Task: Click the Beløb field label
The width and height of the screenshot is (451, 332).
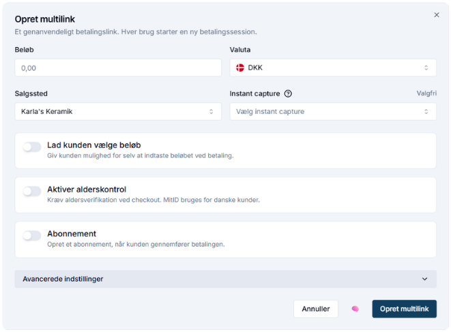Action: coord(24,50)
